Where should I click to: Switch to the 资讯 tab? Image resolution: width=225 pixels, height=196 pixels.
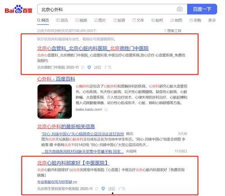point(62,20)
